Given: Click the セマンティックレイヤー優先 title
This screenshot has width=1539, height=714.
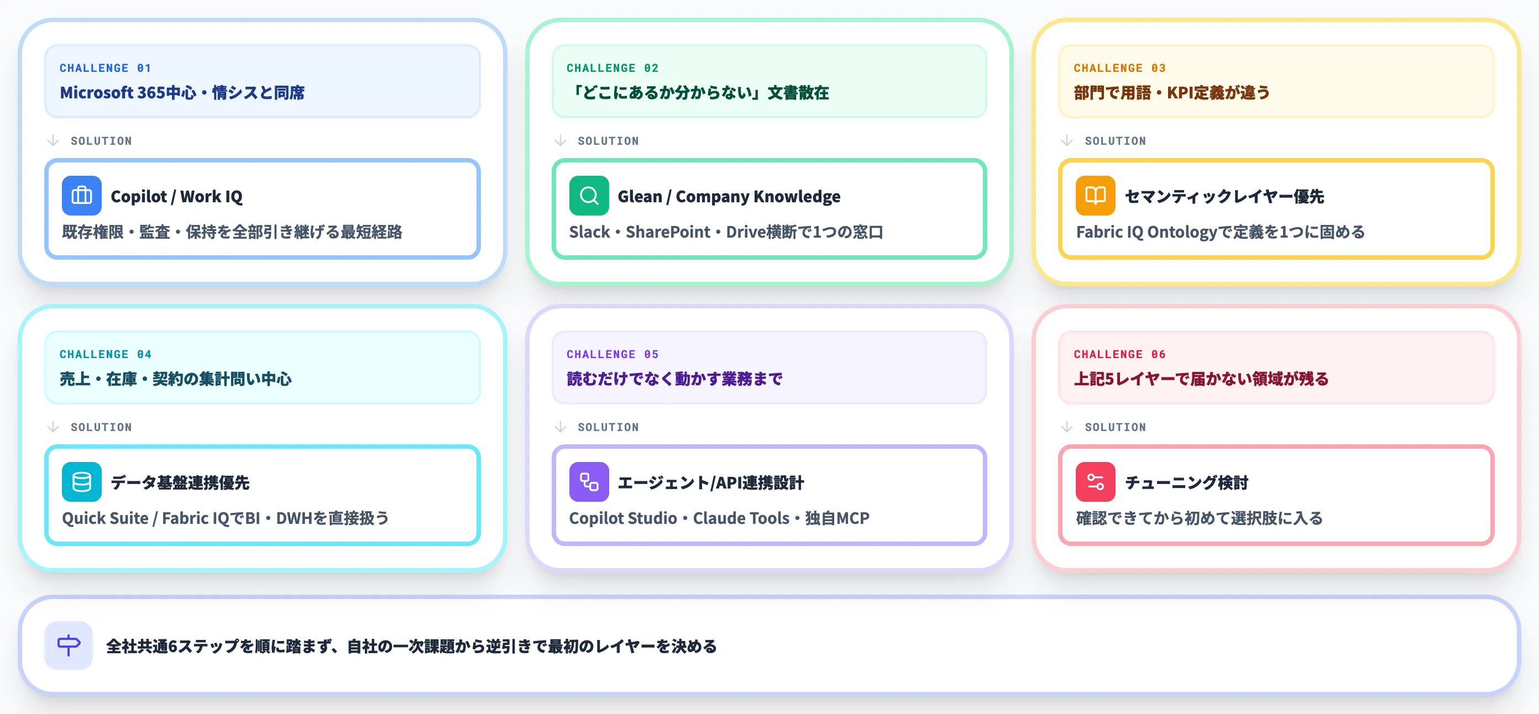Looking at the screenshot, I should click(x=1224, y=196).
